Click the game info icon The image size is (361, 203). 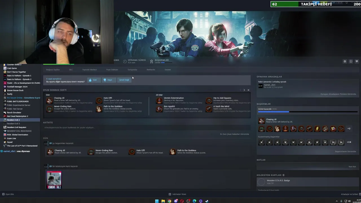click(x=351, y=61)
